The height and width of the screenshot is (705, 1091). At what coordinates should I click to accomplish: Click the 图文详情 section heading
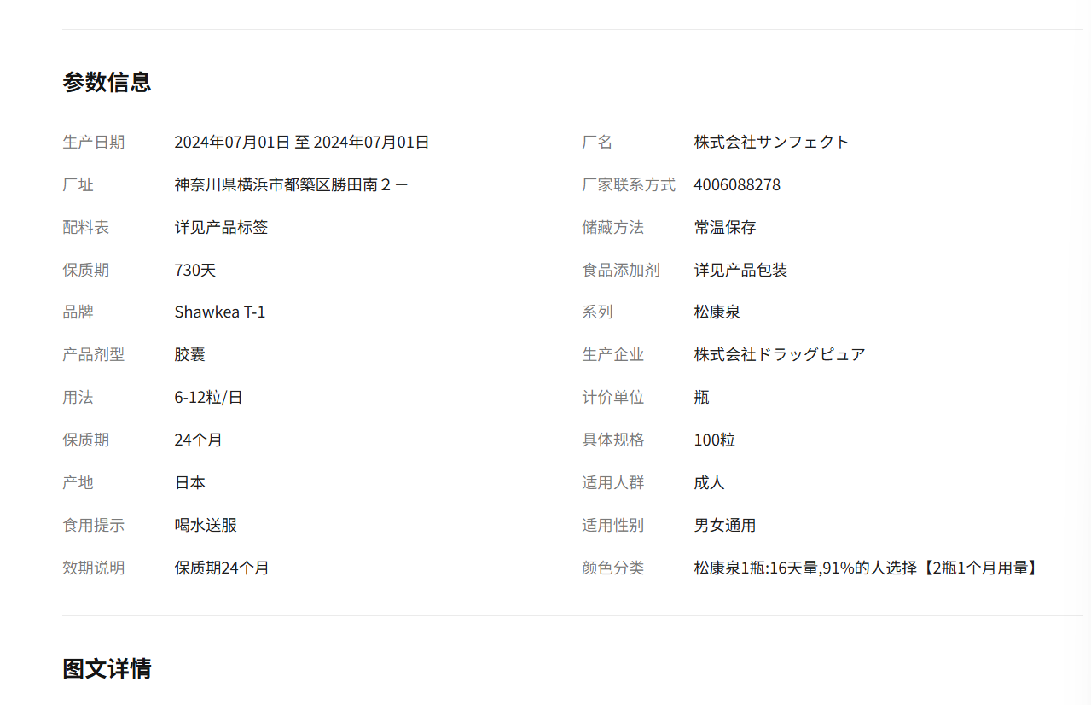tap(107, 668)
